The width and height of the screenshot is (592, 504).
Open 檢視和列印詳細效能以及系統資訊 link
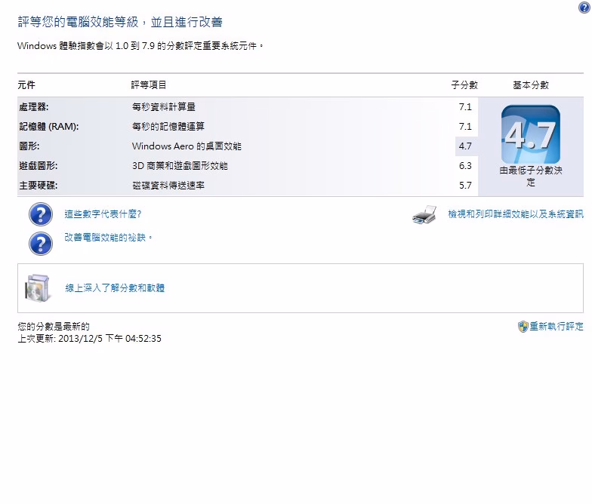pos(516,214)
